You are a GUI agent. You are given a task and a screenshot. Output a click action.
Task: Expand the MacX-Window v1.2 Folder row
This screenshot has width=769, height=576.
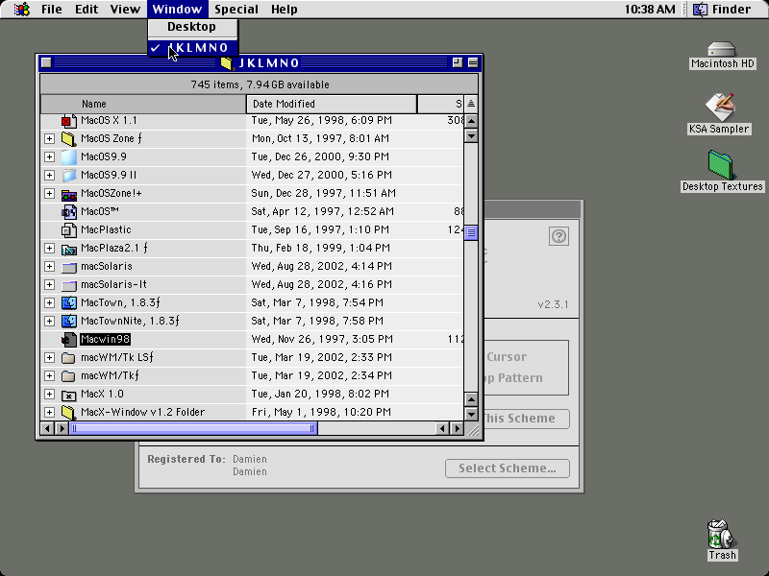pyautogui.click(x=49, y=412)
